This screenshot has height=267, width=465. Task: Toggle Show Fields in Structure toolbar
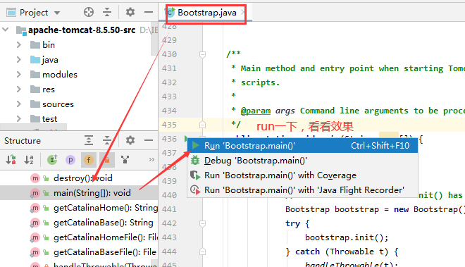point(88,160)
